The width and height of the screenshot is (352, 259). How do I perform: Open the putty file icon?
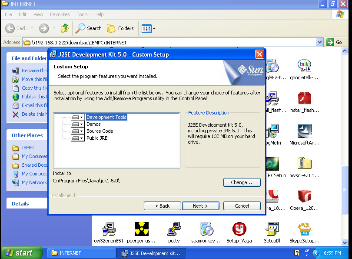(x=174, y=229)
